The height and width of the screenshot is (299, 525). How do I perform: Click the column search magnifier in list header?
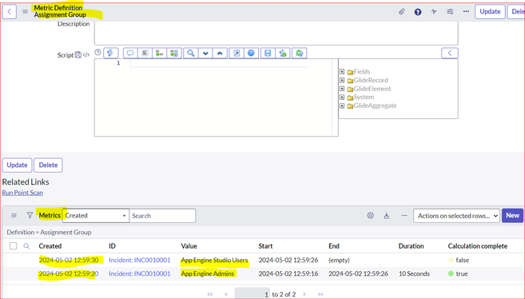26,246
